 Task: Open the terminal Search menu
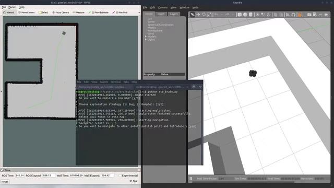point(104,82)
